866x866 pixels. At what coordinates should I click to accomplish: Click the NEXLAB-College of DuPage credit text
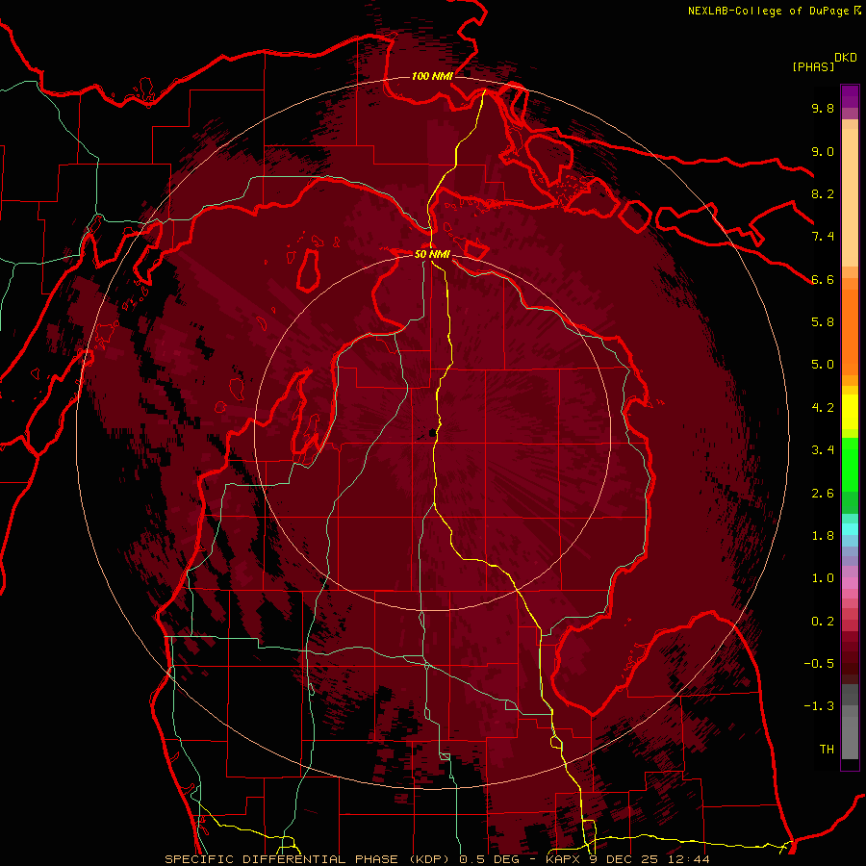[768, 11]
